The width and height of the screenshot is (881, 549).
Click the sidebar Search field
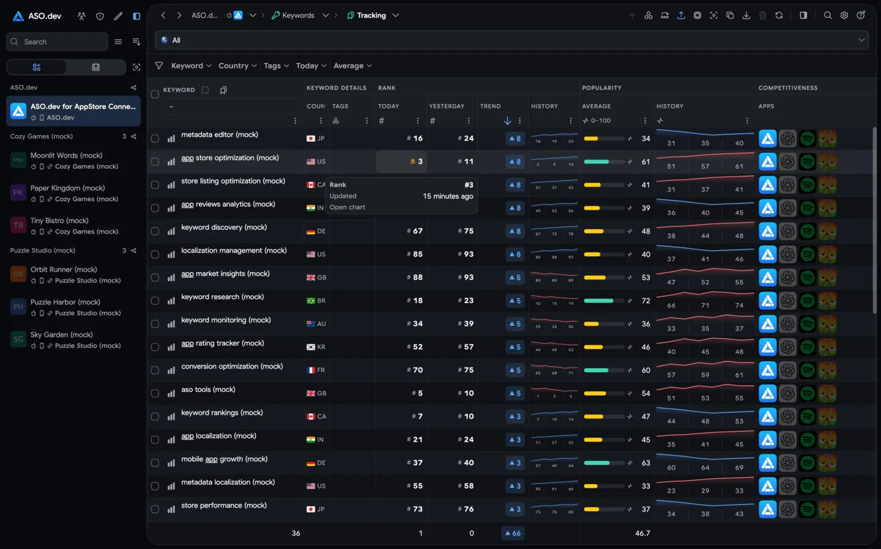click(57, 42)
